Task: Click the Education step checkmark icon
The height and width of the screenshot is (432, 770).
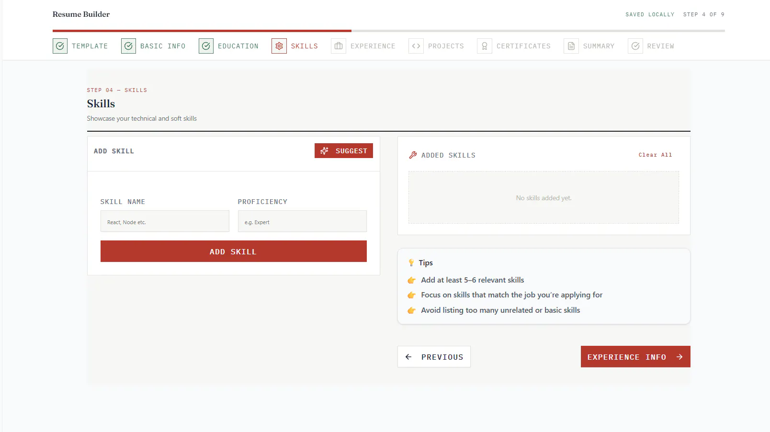Action: (x=206, y=46)
